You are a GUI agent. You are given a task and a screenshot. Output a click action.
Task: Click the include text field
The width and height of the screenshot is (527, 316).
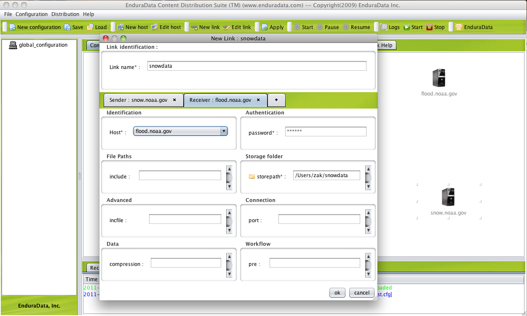point(180,175)
